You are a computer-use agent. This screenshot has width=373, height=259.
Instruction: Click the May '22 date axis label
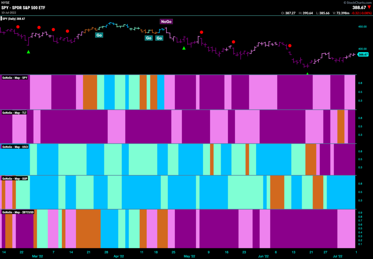(189, 256)
